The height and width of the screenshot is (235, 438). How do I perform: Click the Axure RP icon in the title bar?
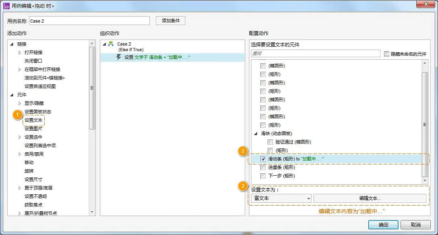click(x=5, y=5)
